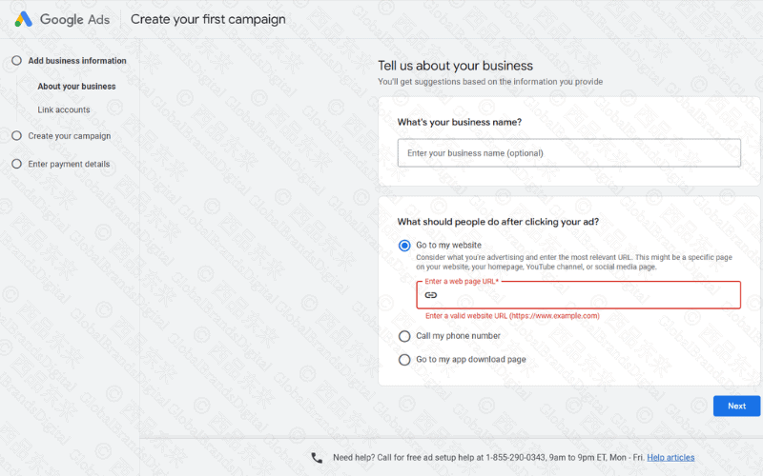Screen dimensions: 763x476
Task: Click the Create your campaign step circle
Action: [x=16, y=136]
